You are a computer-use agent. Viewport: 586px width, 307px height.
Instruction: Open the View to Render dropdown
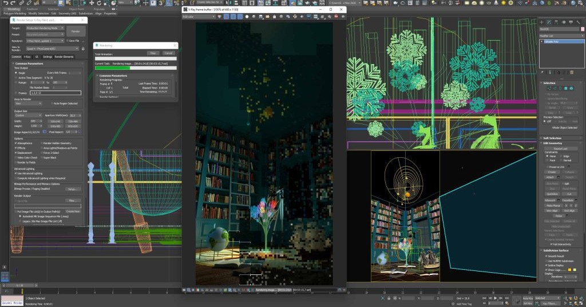53,49
